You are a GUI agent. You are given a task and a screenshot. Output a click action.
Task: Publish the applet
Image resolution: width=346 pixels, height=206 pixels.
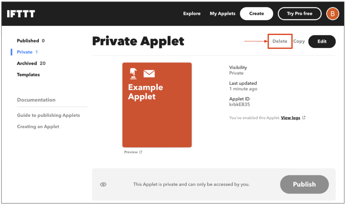[x=304, y=184]
